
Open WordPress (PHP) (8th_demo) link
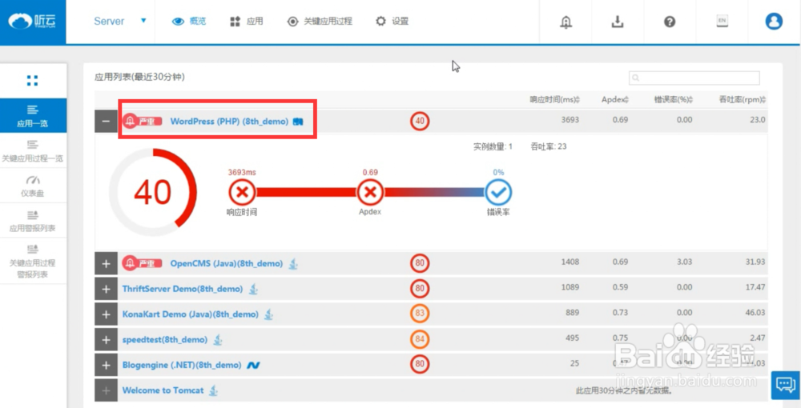tap(229, 122)
